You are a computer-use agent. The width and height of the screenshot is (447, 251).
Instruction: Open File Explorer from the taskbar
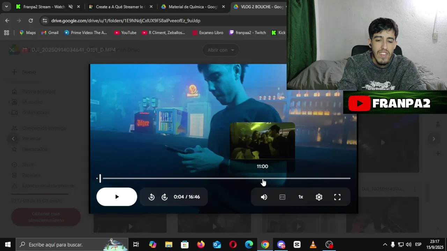169,244
